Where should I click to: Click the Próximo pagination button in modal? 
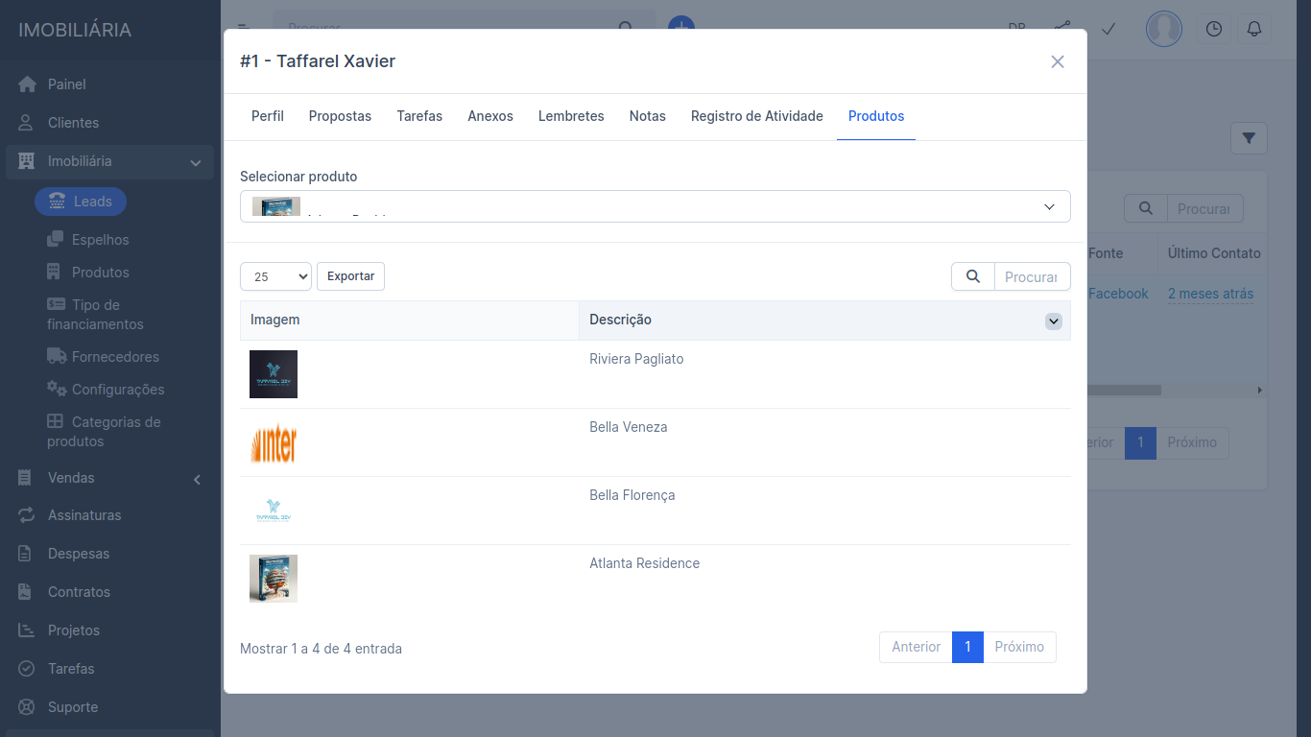pos(1018,647)
